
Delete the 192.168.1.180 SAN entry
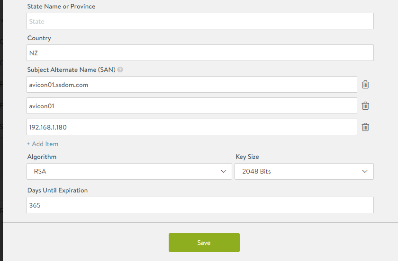[x=365, y=127]
